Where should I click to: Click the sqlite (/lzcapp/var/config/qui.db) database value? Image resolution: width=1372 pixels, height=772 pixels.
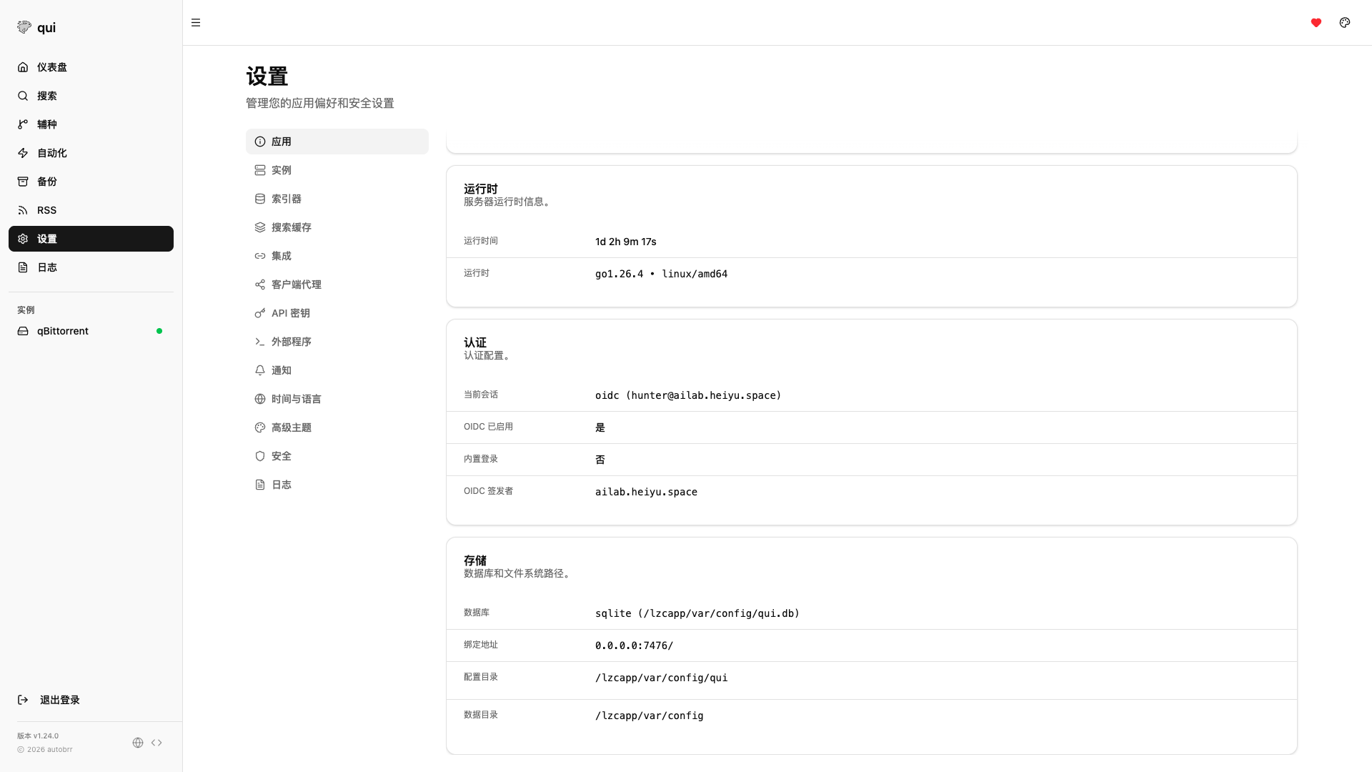(697, 613)
